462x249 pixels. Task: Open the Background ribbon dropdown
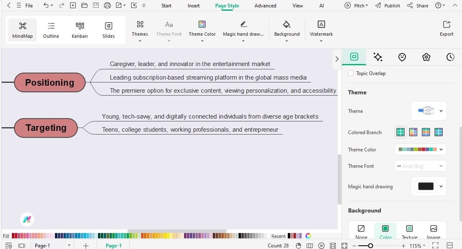tap(287, 31)
